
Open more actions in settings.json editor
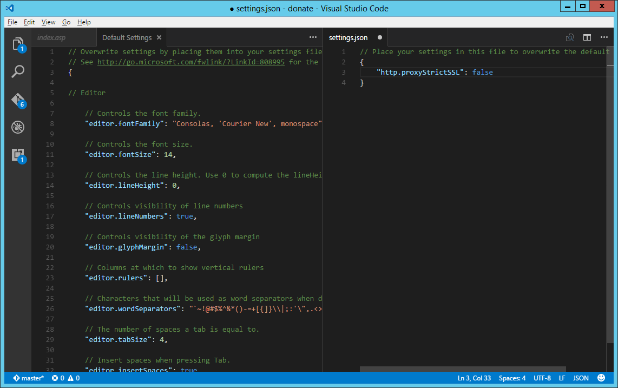(604, 37)
